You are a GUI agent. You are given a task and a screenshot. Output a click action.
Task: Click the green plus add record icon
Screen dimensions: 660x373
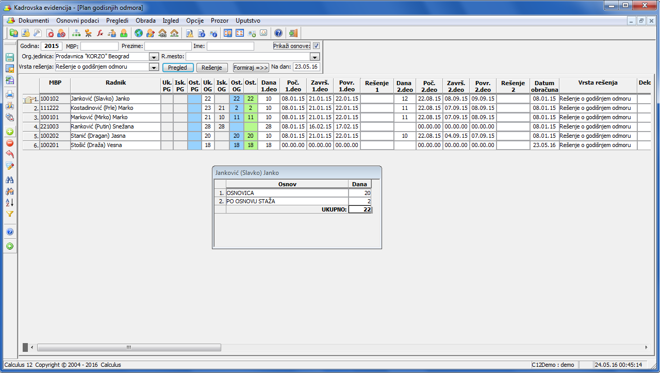(x=10, y=132)
